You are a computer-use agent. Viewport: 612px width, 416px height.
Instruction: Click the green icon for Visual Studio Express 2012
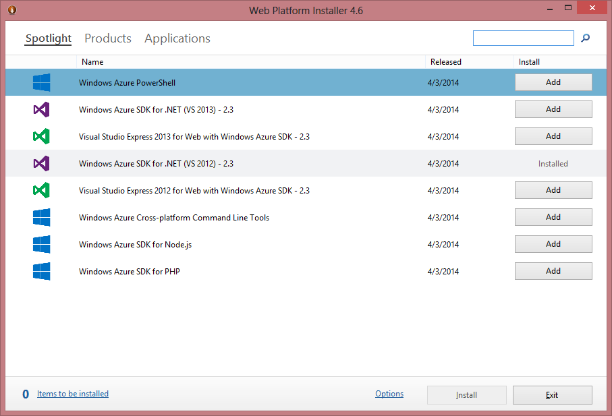41,190
